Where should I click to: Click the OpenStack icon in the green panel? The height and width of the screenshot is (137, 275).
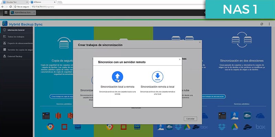click(x=123, y=127)
